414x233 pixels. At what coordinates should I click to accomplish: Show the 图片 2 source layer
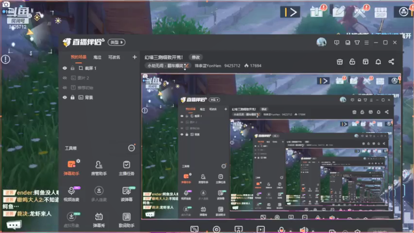[65, 78]
